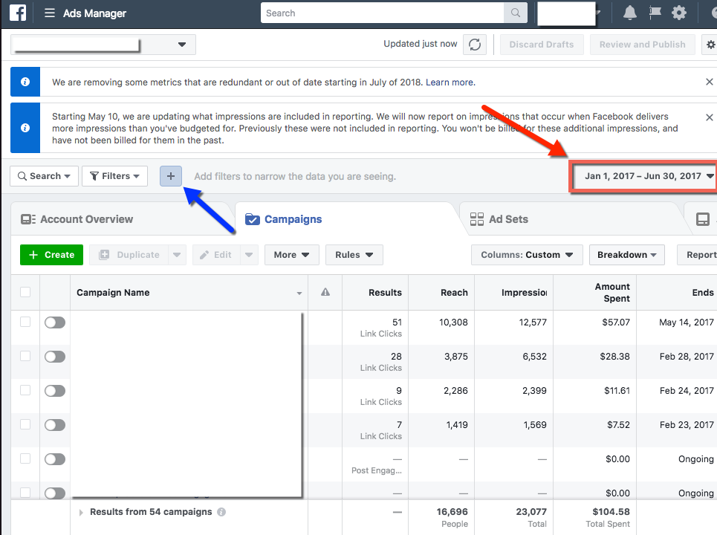Check the campaign row with 28 link clicks
The image size is (717, 535).
click(x=25, y=356)
